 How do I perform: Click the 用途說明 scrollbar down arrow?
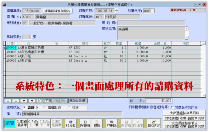pos(187,38)
